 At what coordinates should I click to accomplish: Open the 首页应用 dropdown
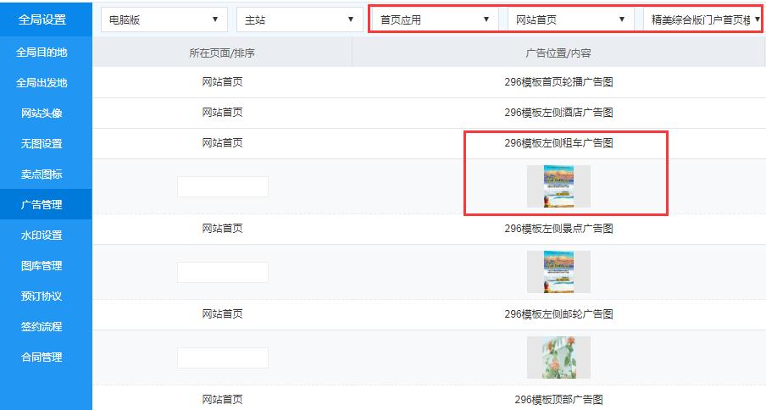[435, 19]
